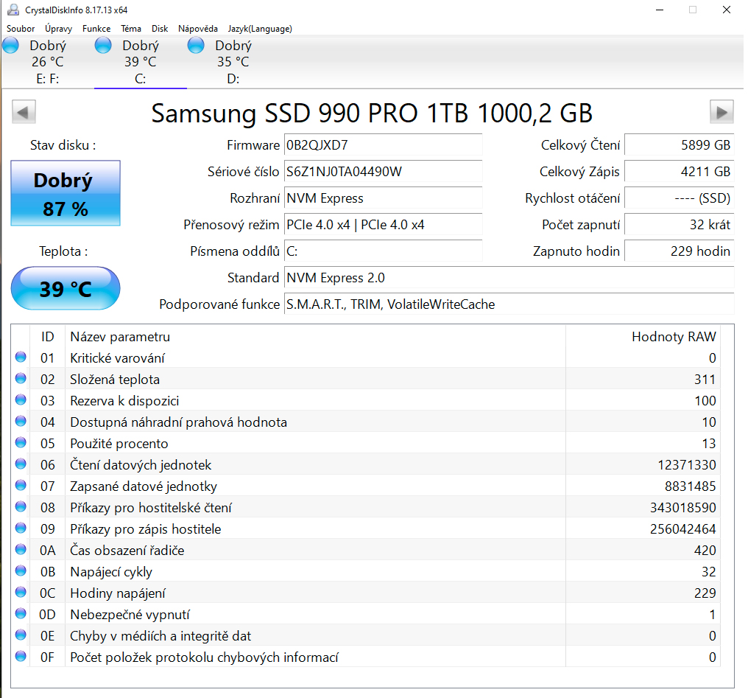Click the next disk right arrow
The width and height of the screenshot is (748, 698).
pyautogui.click(x=721, y=113)
